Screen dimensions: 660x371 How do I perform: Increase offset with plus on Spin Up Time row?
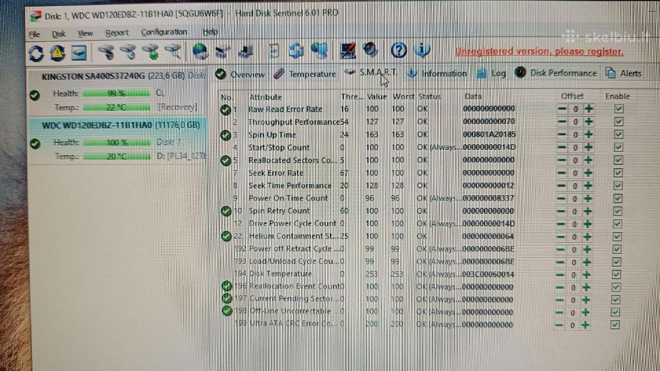tap(588, 135)
